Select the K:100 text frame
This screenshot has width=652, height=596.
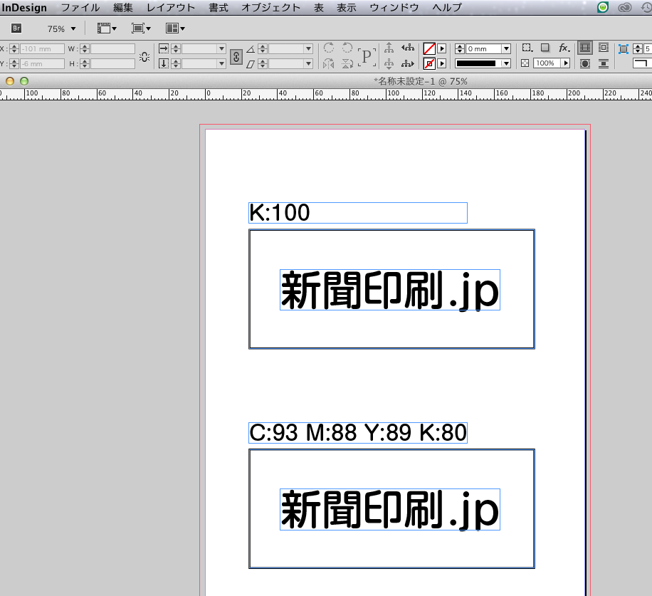tap(358, 213)
